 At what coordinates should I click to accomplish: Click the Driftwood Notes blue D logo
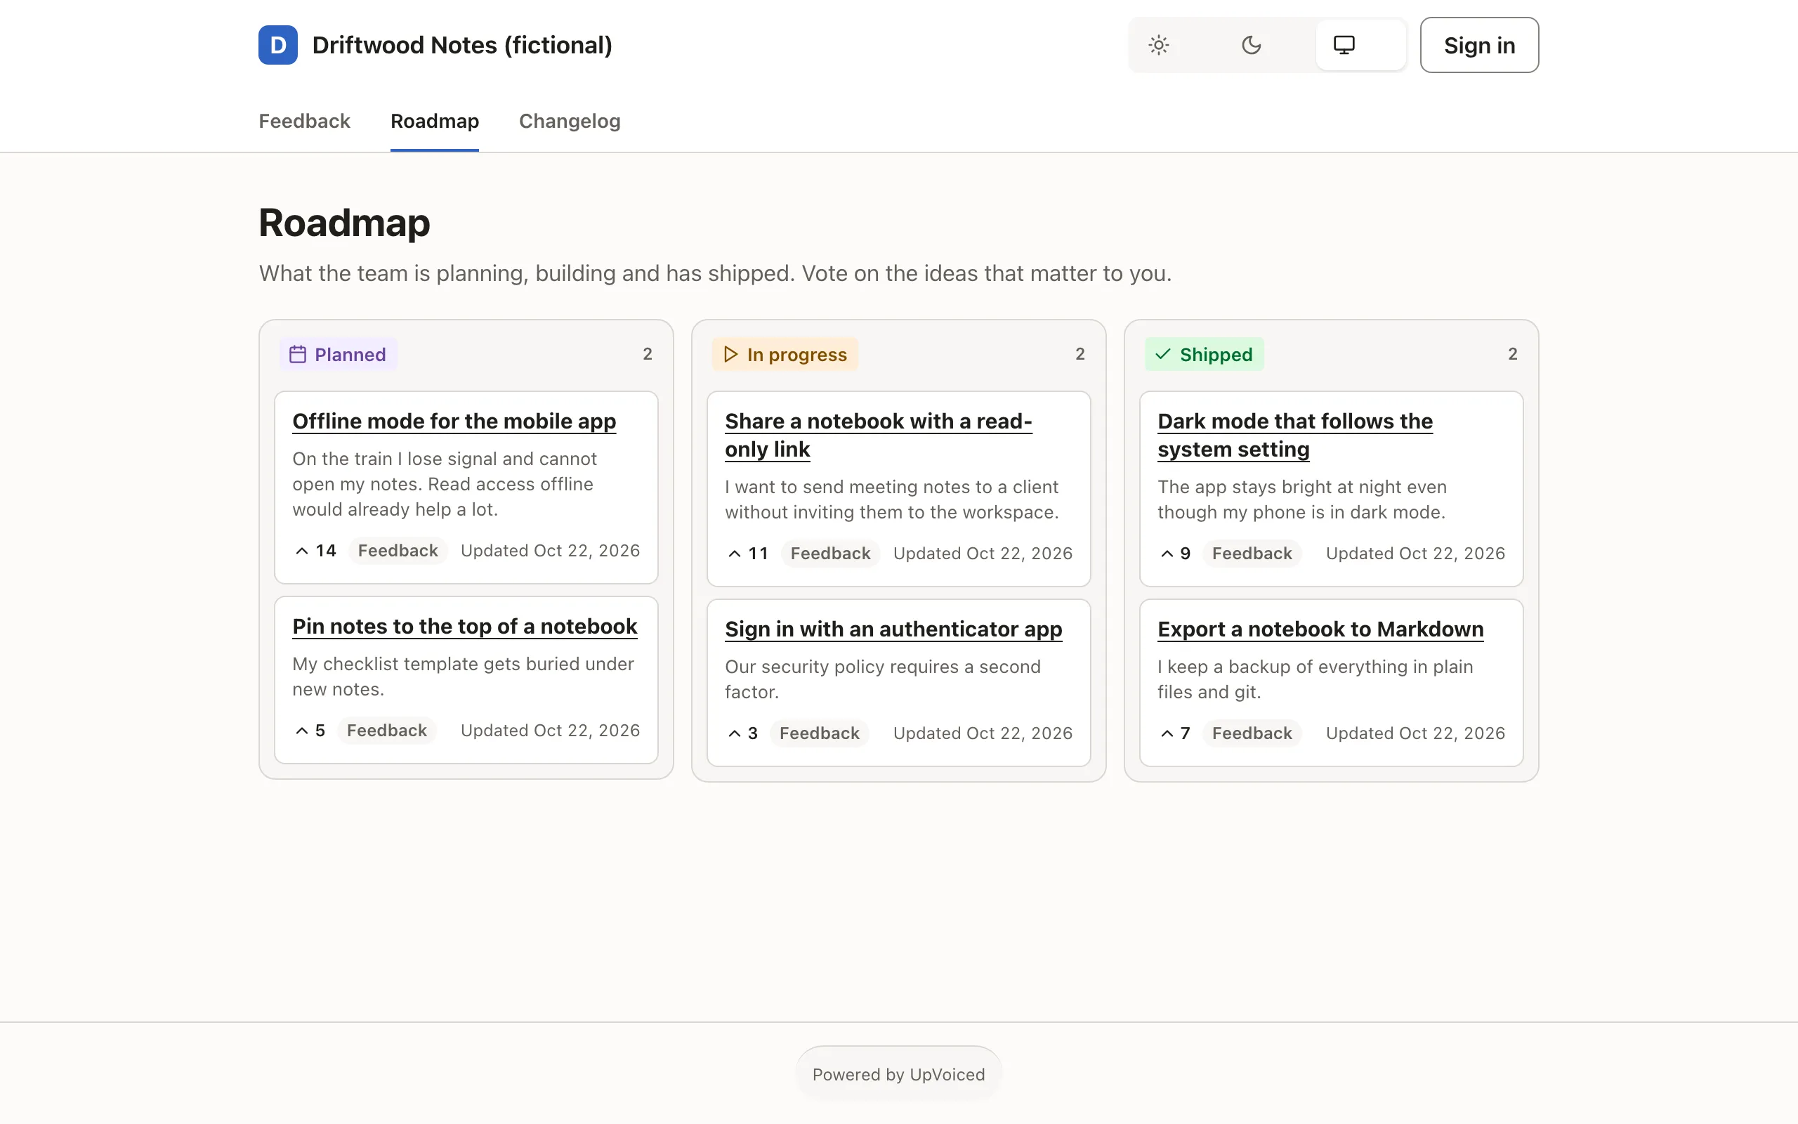pos(278,46)
